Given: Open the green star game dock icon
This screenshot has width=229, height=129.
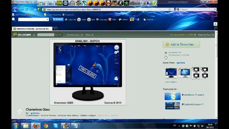Looking at the screenshot, I should click(127, 3).
